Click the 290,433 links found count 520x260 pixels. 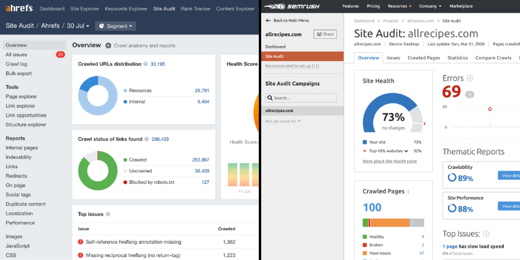160,139
